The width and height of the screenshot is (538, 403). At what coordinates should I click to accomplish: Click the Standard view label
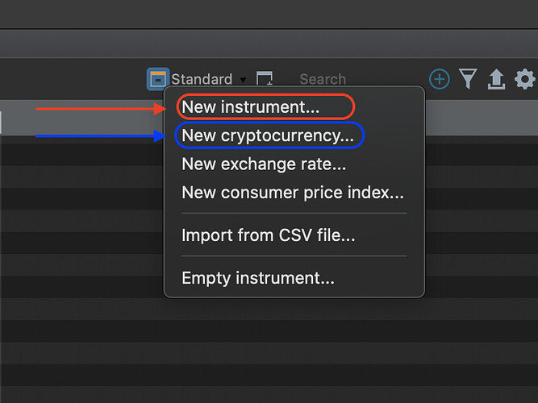202,79
